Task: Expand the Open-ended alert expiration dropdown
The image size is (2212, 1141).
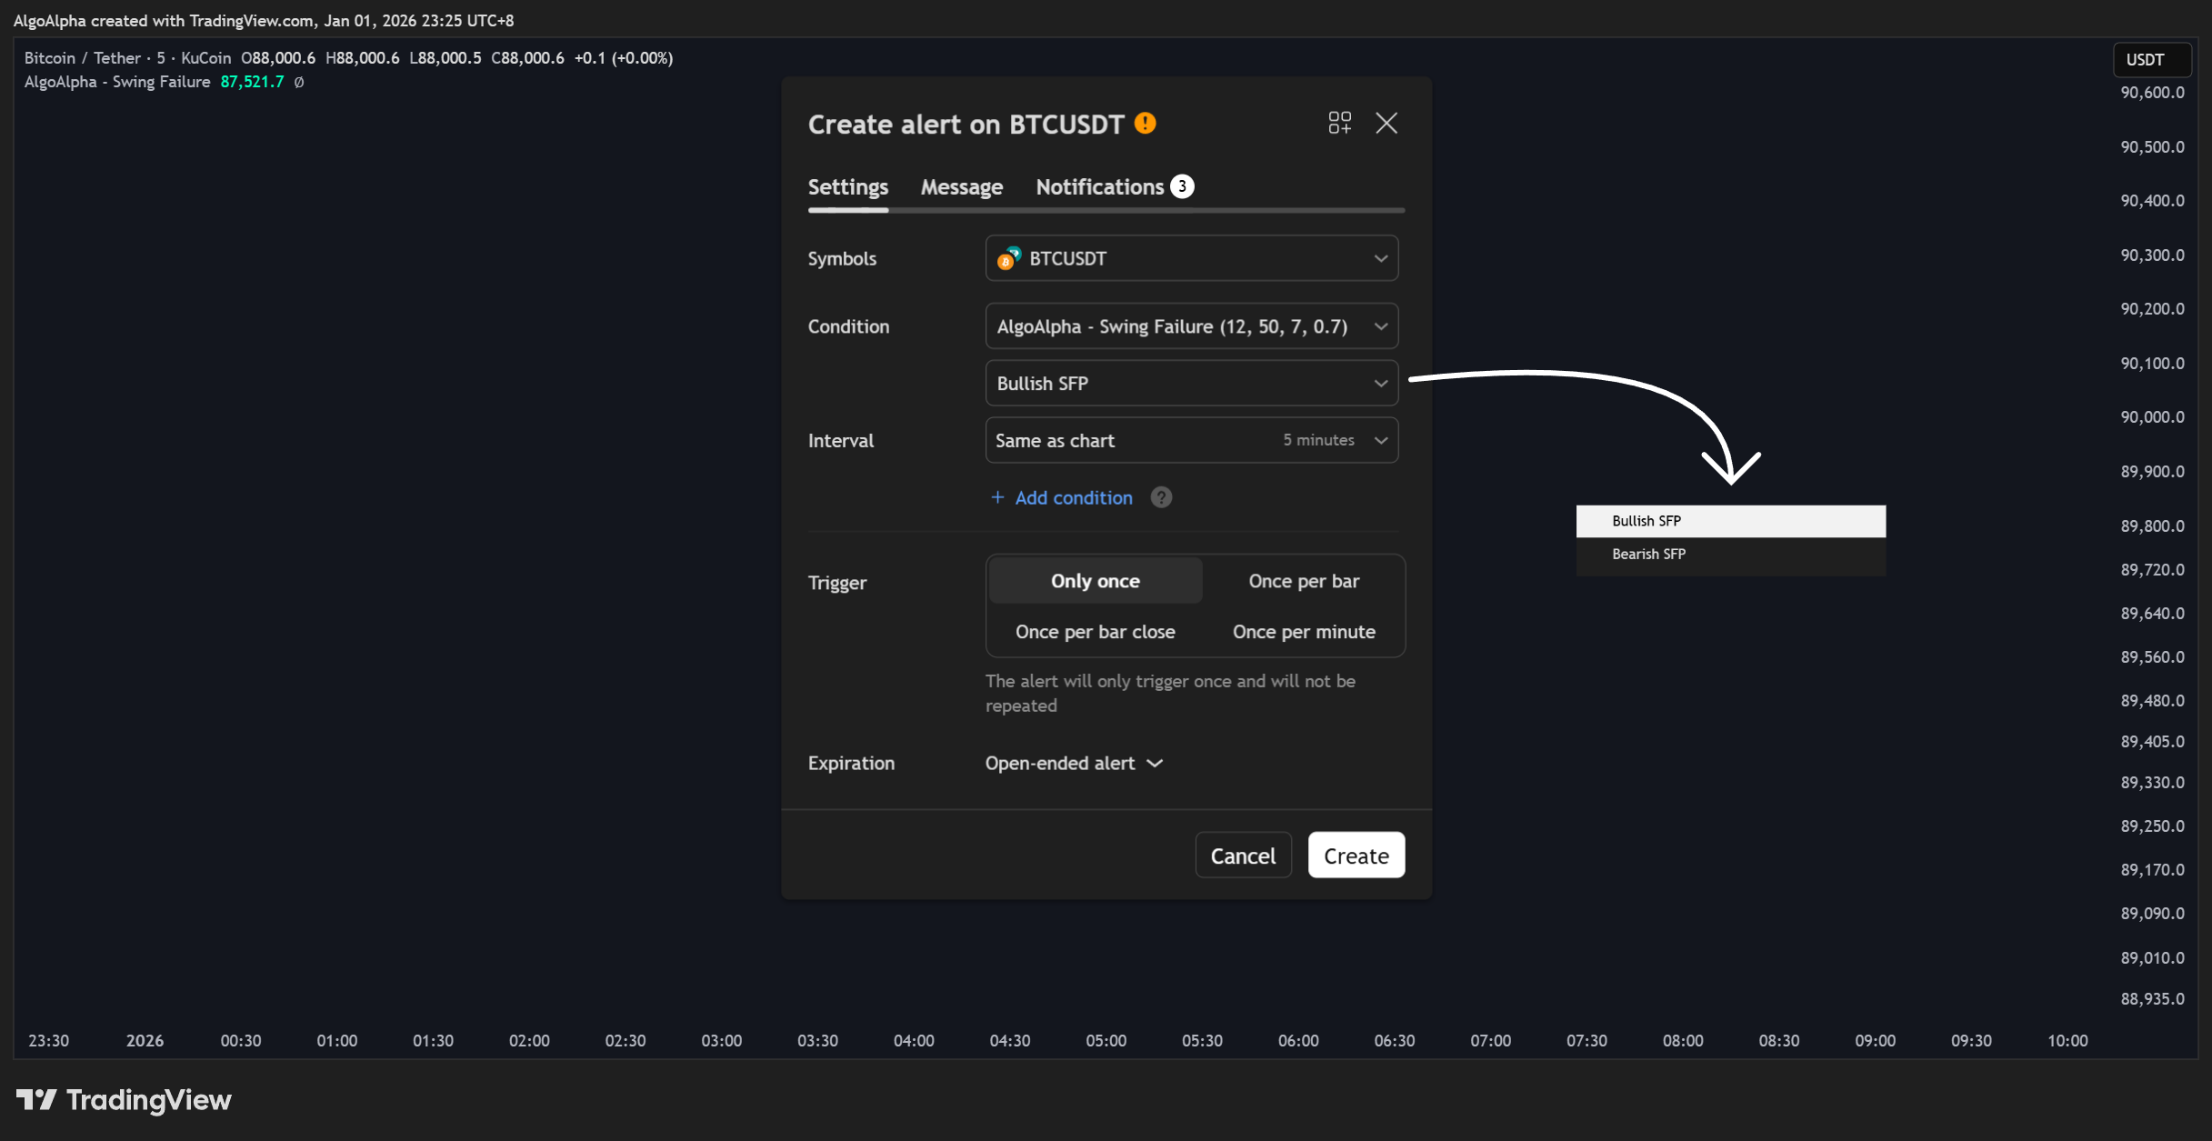Action: click(1074, 763)
